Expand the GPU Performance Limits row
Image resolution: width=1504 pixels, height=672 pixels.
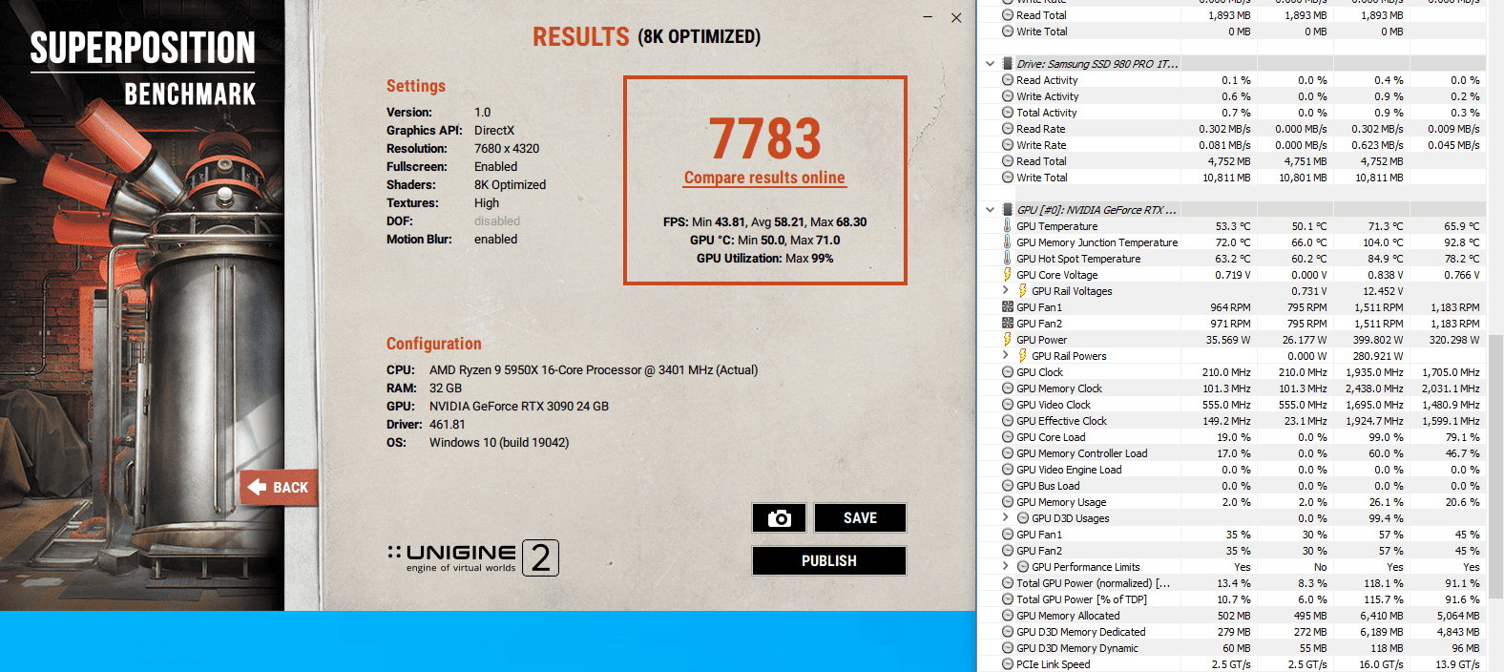click(x=1006, y=566)
